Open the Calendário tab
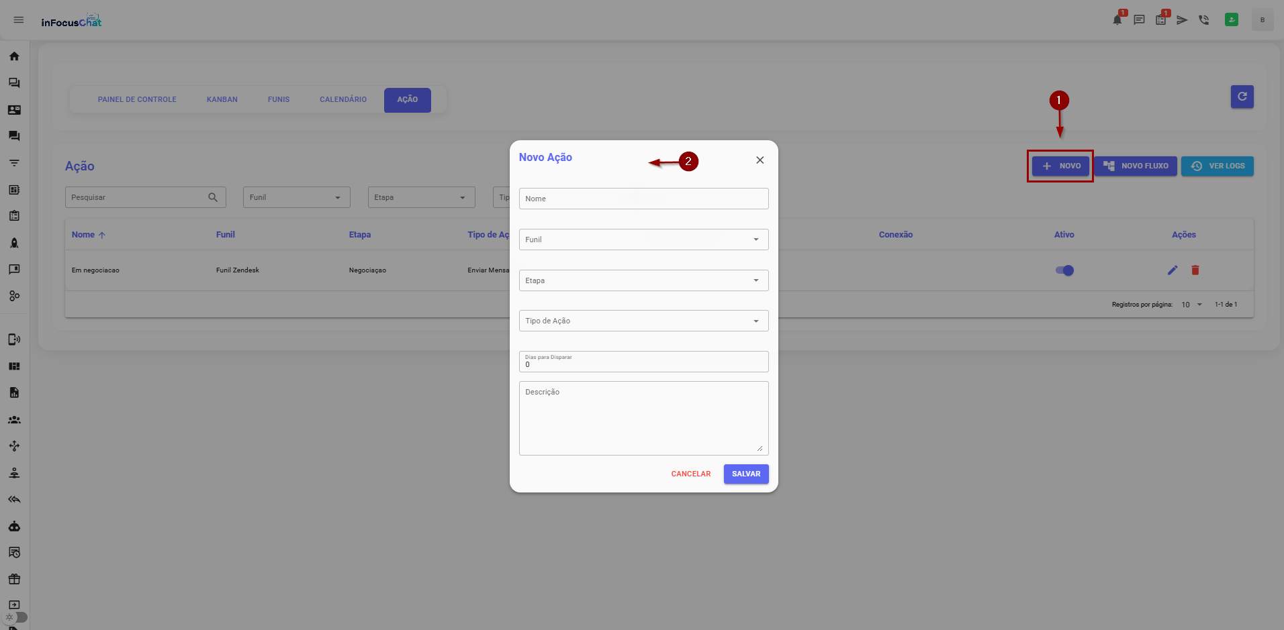1284x630 pixels. pos(343,100)
